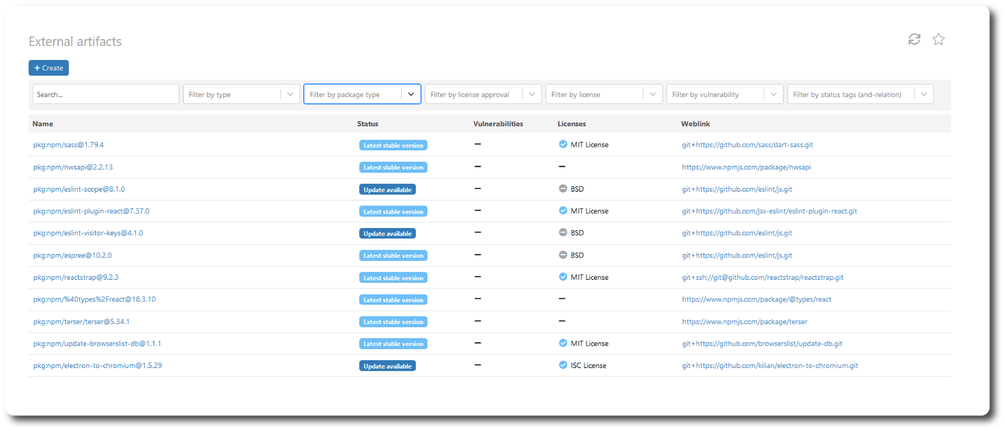The image size is (1005, 431).
Task: Click BSD license text in espree row
Action: pos(577,255)
